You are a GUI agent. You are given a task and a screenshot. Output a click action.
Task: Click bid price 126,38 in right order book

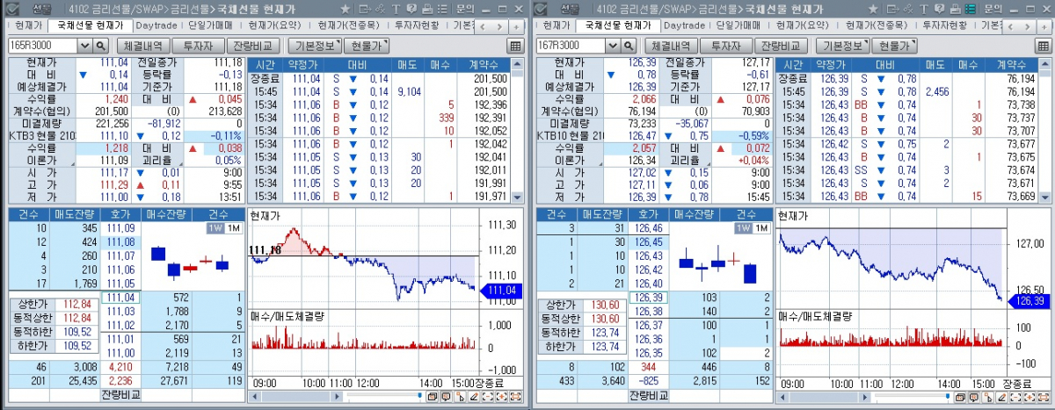click(647, 312)
